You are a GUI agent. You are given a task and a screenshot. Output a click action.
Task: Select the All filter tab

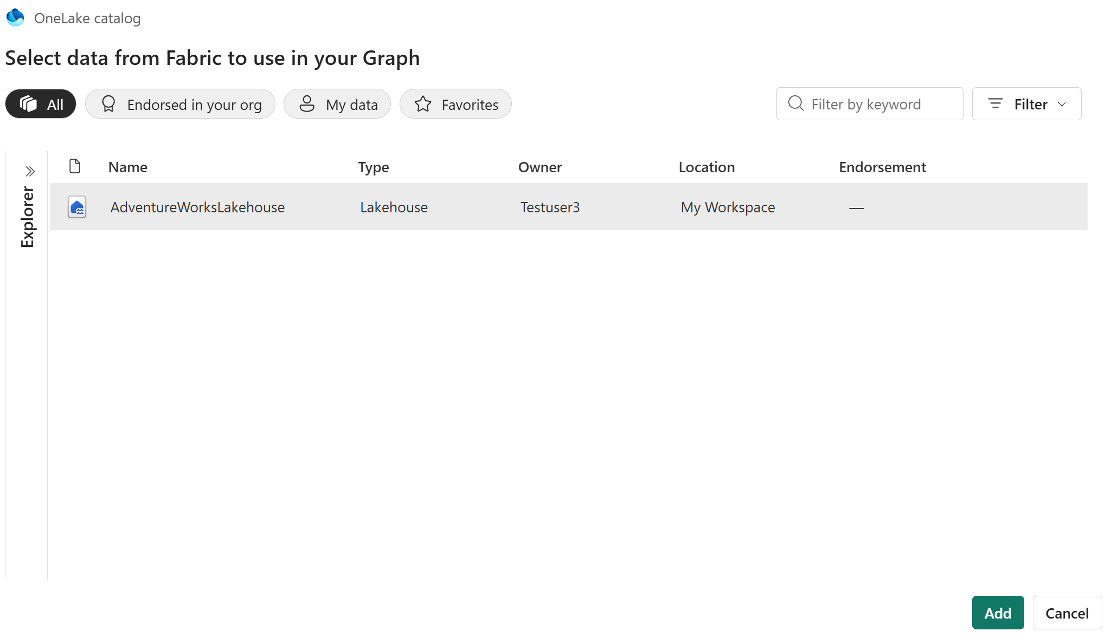(41, 104)
